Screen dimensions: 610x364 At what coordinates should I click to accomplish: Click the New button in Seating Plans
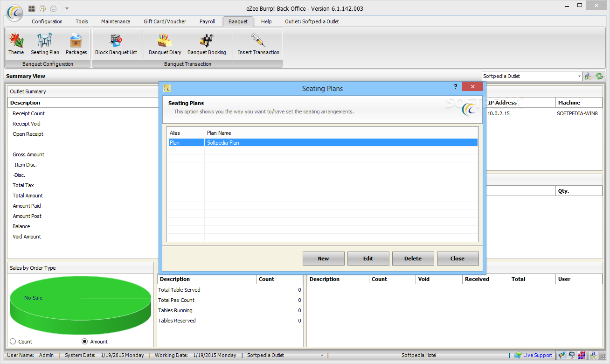(x=323, y=259)
